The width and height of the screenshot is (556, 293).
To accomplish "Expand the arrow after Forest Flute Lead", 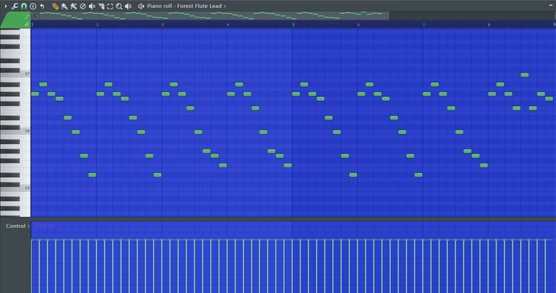I will (225, 6).
